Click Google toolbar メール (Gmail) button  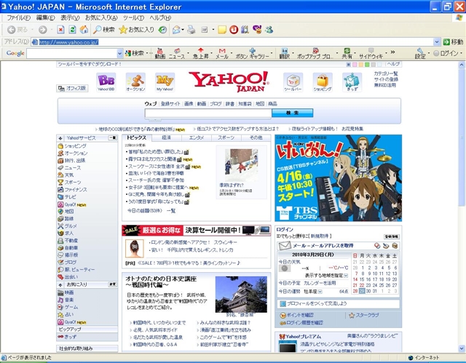pos(222,53)
